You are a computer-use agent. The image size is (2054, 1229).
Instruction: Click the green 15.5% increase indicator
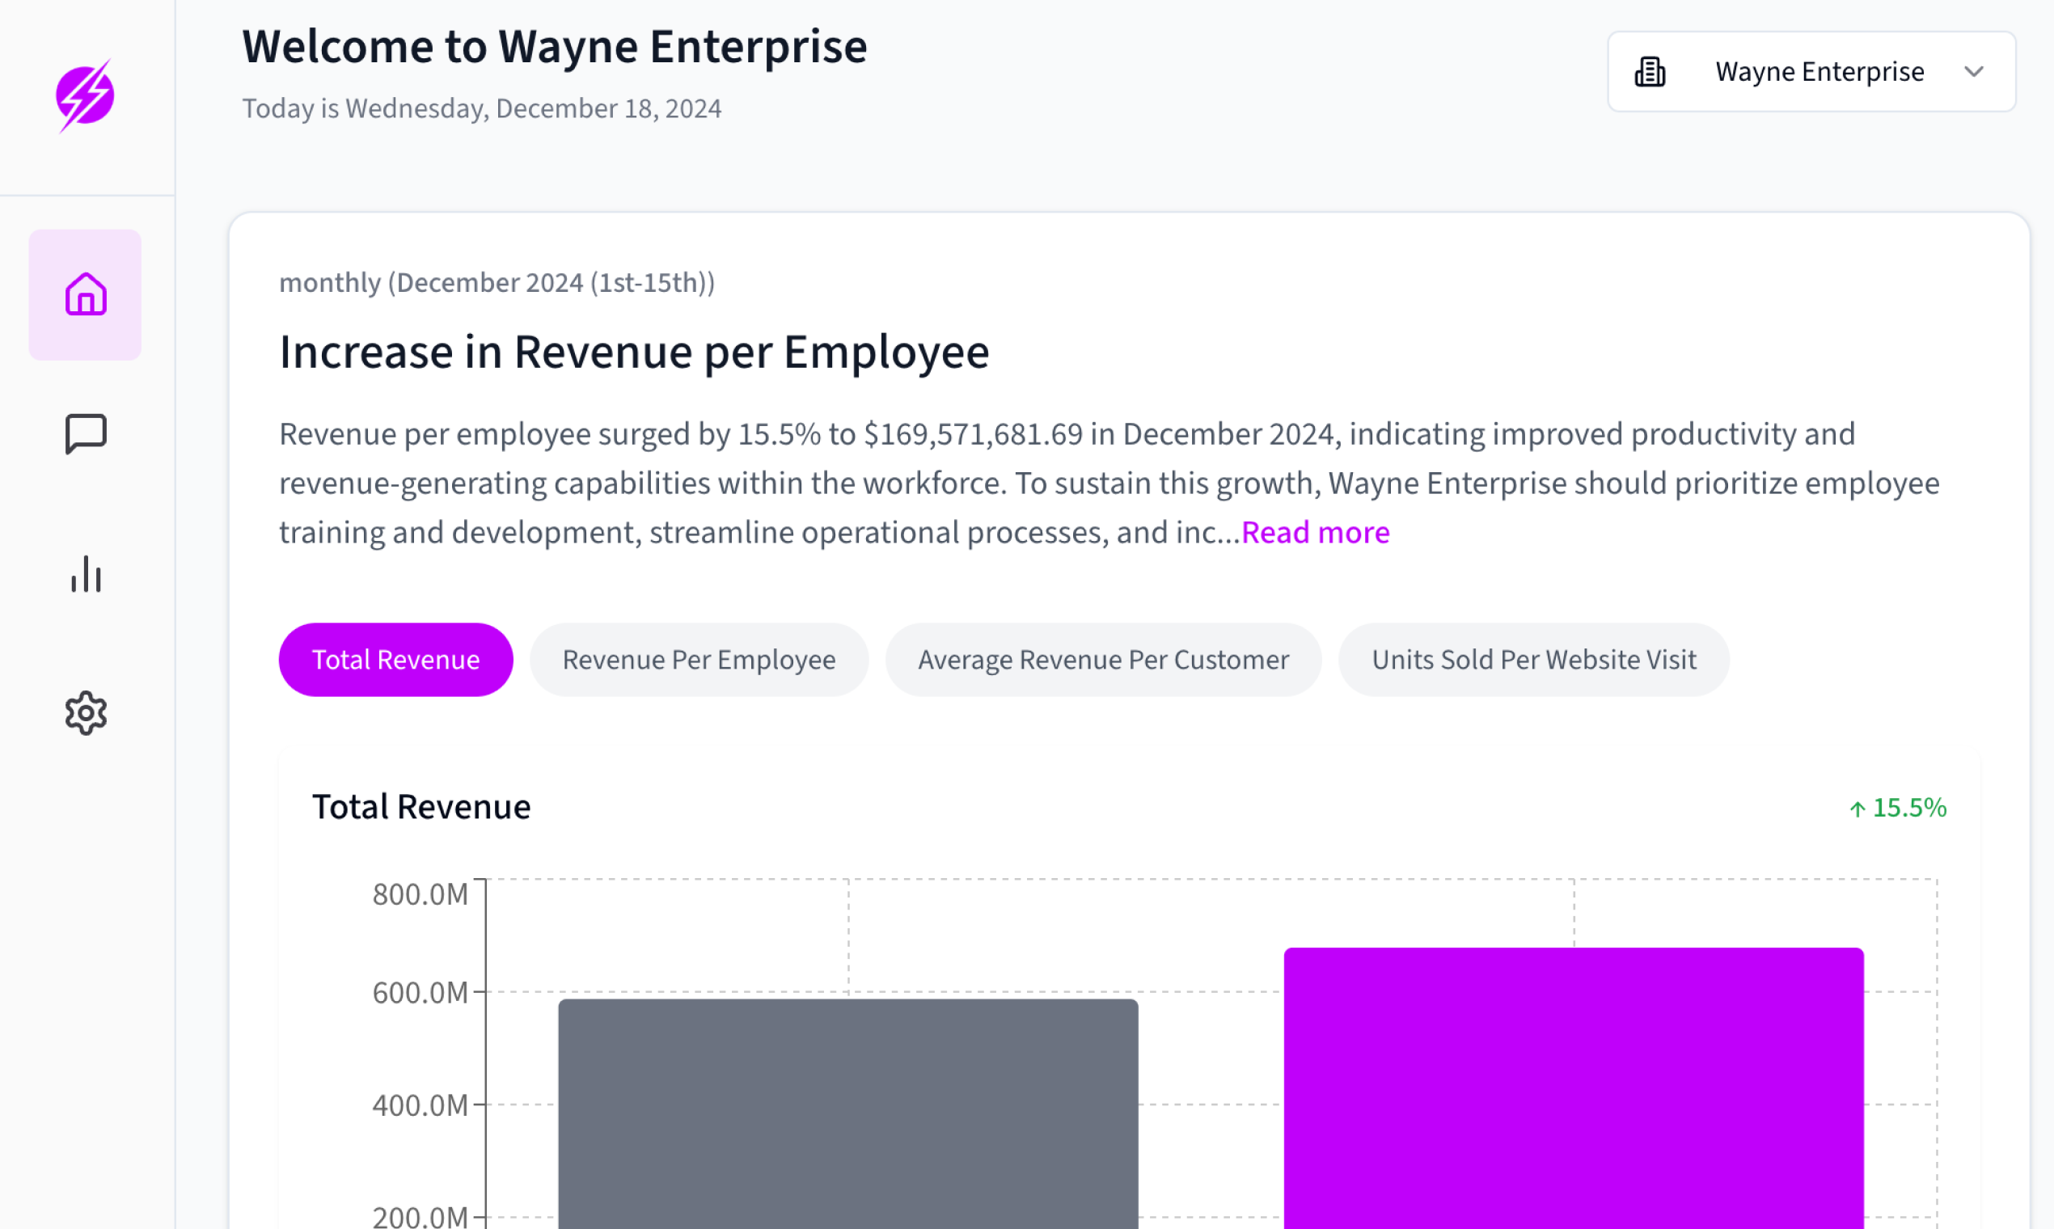[1897, 808]
